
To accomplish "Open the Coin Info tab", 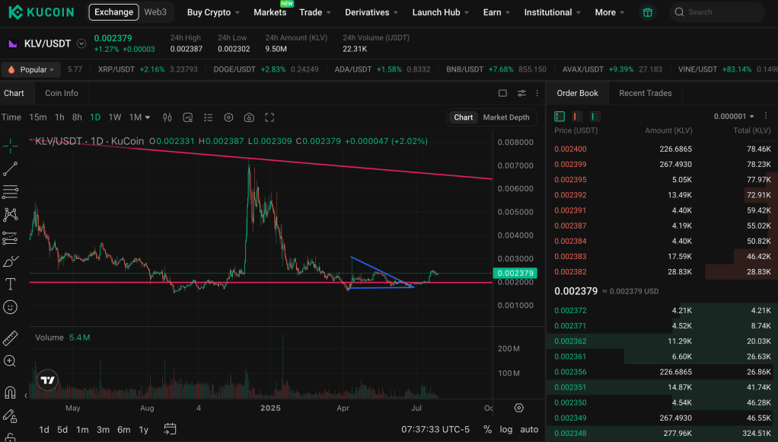I will point(62,93).
